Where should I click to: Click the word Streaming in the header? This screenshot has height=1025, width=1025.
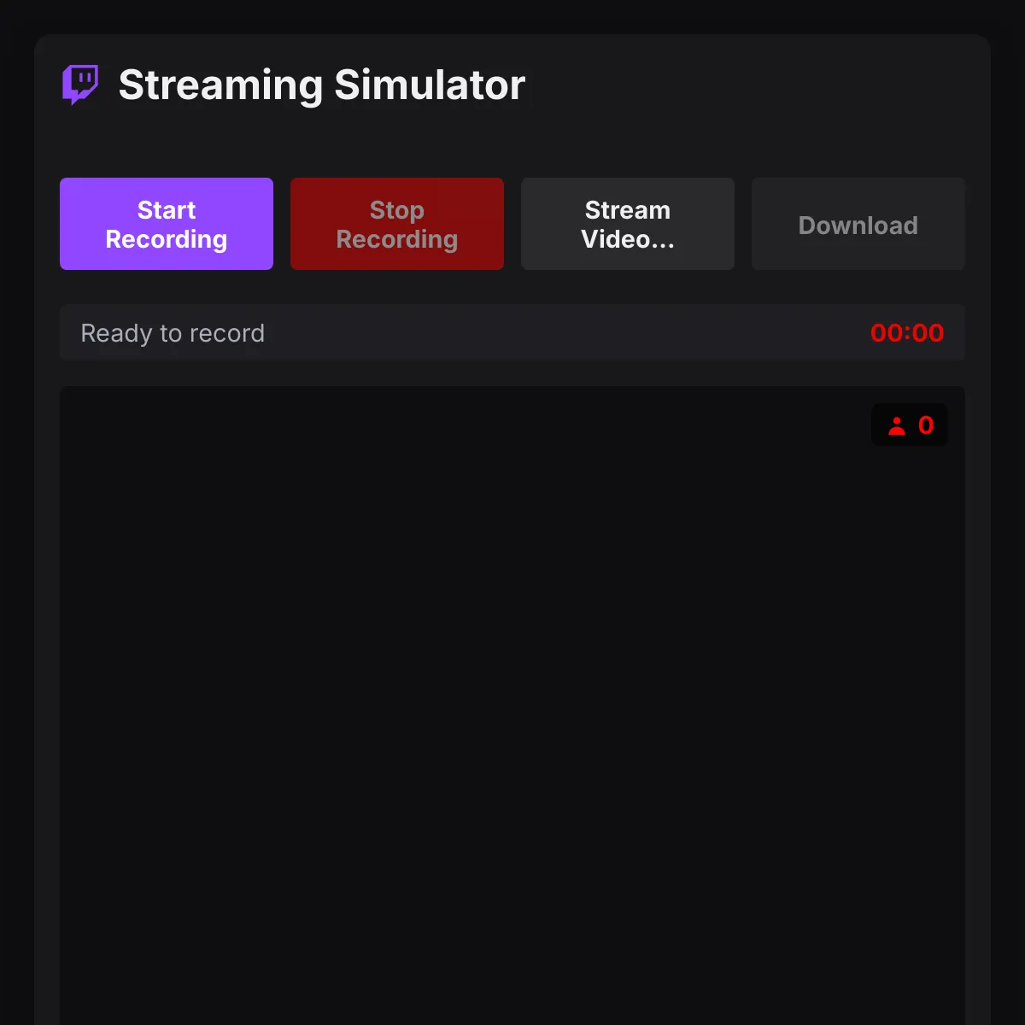(221, 86)
